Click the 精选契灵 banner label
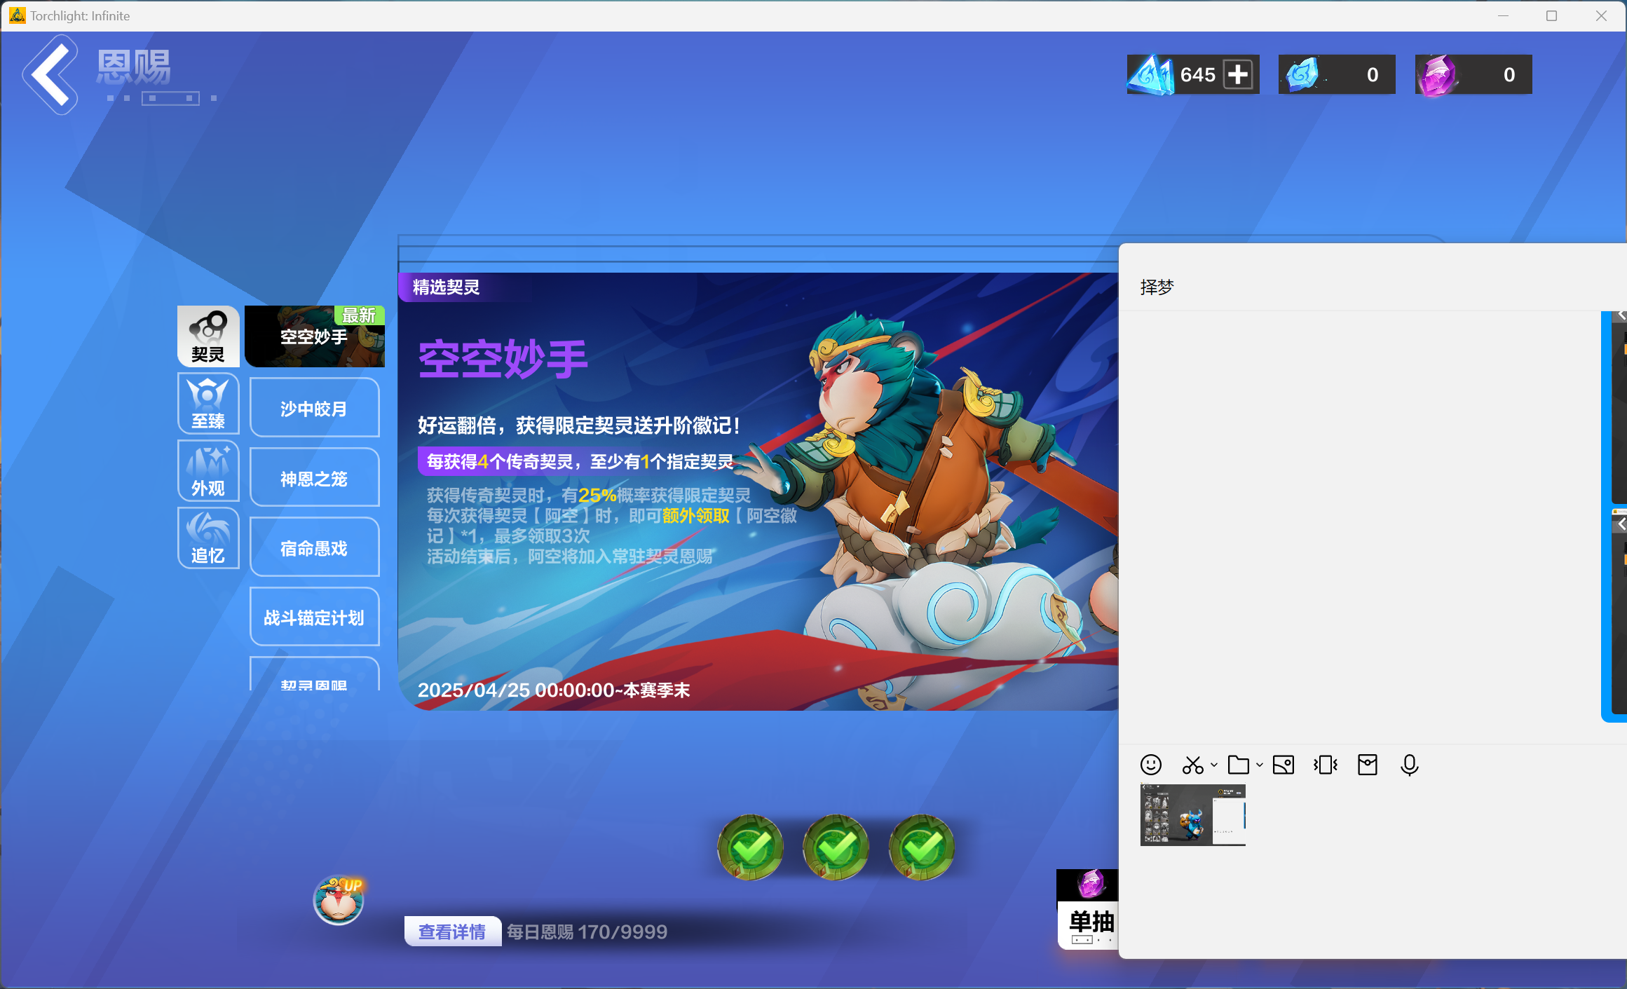The width and height of the screenshot is (1627, 989). point(447,287)
